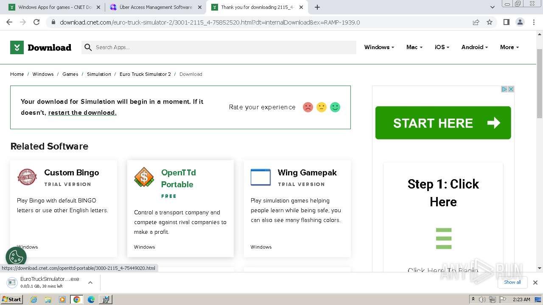Close the downloads bar
This screenshot has width=543, height=305.
[x=535, y=283]
